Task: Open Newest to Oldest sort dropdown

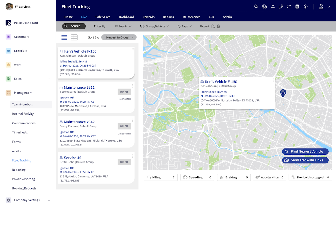Action: coord(119,37)
